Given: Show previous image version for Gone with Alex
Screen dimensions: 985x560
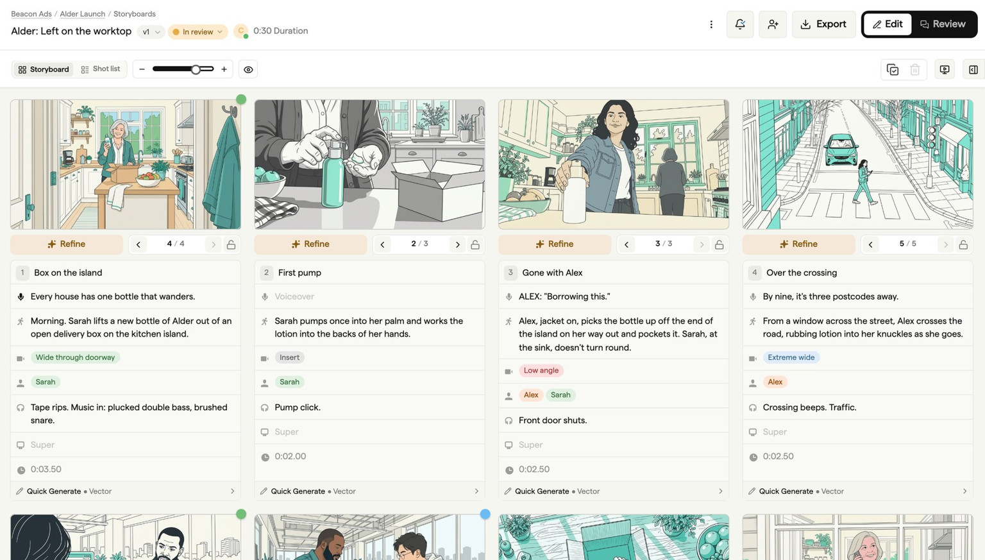Looking at the screenshot, I should 627,244.
